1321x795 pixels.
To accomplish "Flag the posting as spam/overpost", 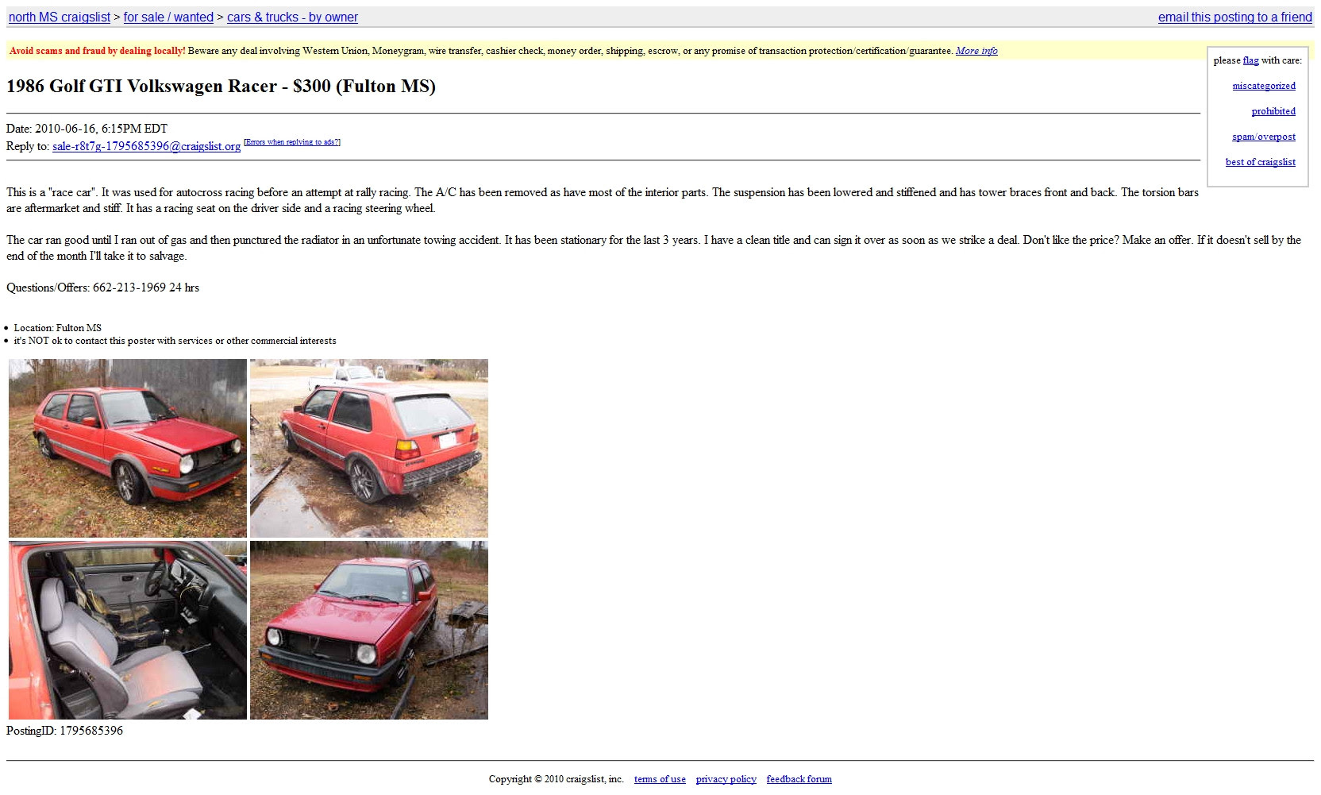I will [1264, 137].
